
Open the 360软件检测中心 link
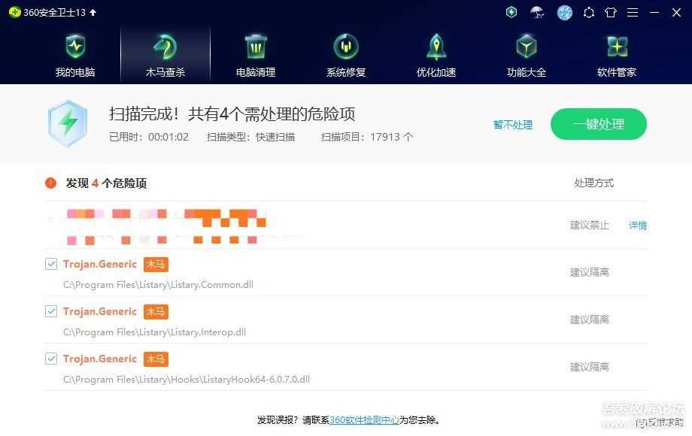(364, 420)
